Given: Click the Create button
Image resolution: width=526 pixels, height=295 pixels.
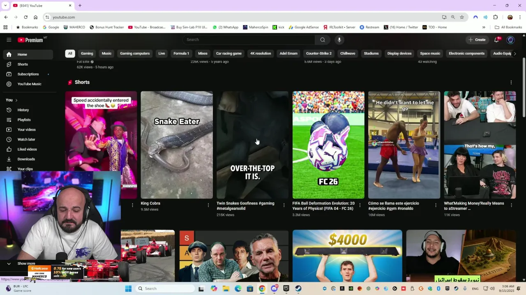Looking at the screenshot, I should pyautogui.click(x=477, y=40).
